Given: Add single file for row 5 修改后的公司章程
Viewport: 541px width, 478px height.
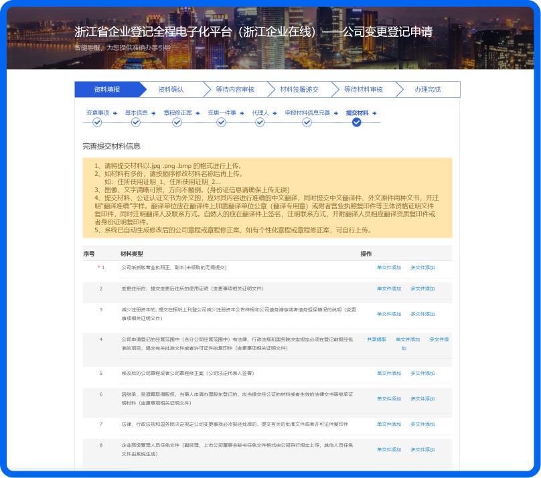Looking at the screenshot, I should 389,374.
